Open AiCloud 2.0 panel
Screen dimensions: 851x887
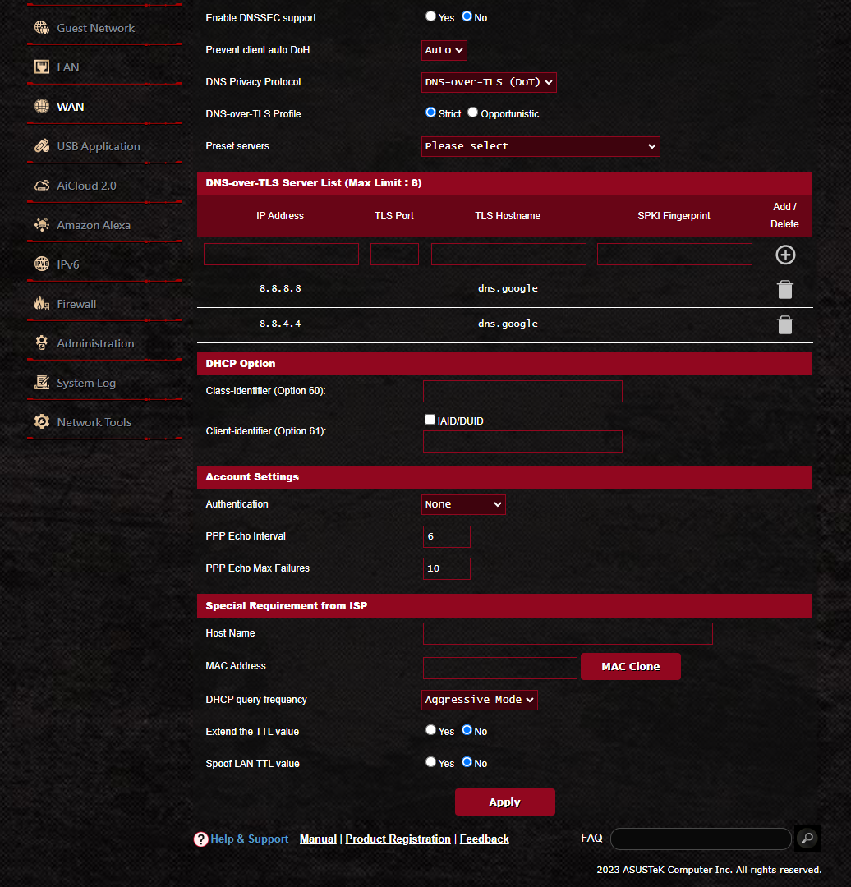click(88, 185)
